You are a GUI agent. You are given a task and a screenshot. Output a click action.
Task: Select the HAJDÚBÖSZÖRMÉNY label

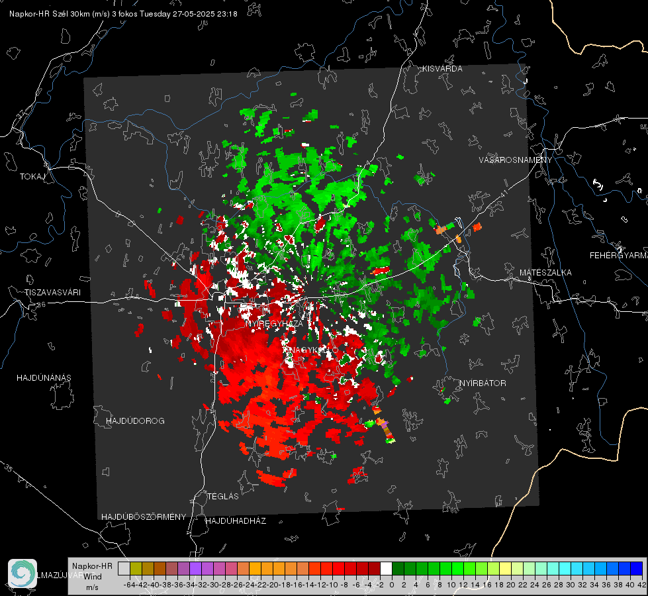click(x=144, y=517)
